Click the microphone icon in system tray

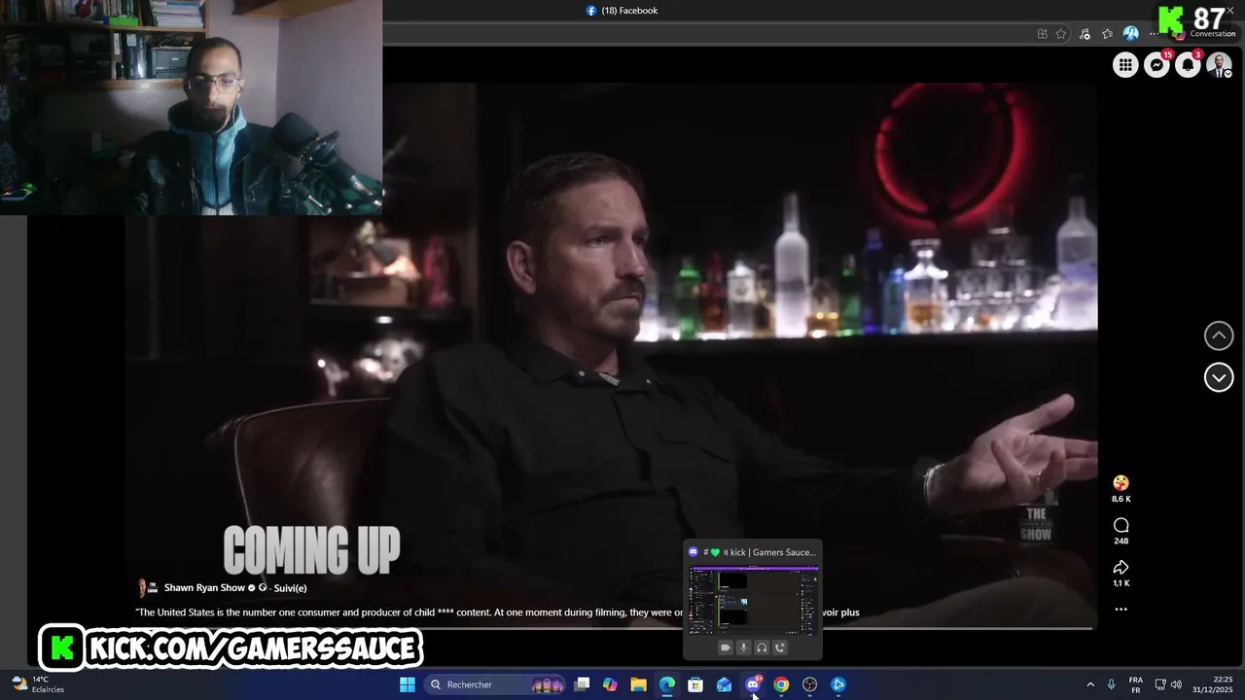click(x=1111, y=684)
